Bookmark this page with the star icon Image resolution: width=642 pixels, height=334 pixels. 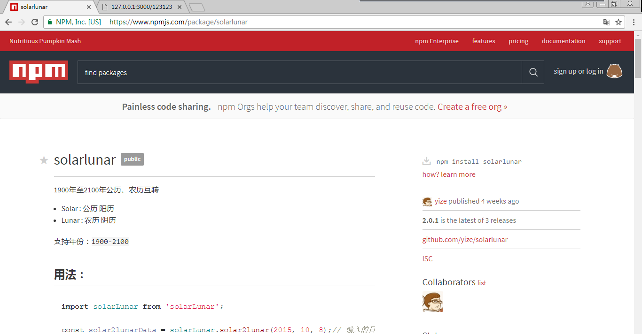click(x=619, y=22)
